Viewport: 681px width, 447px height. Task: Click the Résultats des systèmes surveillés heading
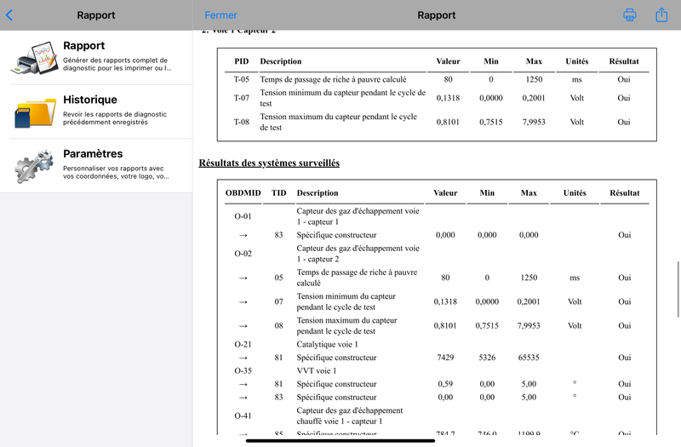(269, 163)
